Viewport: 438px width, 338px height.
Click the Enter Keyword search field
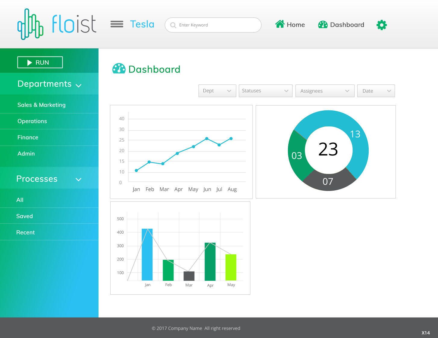tap(217, 25)
